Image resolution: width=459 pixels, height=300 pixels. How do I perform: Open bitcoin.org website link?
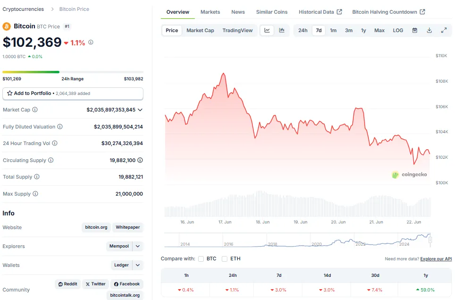tap(96, 227)
